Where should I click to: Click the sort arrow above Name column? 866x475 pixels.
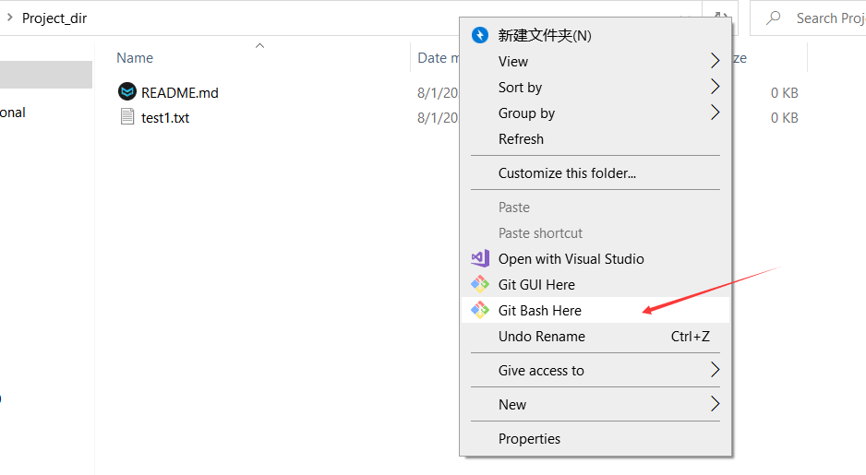tap(259, 46)
